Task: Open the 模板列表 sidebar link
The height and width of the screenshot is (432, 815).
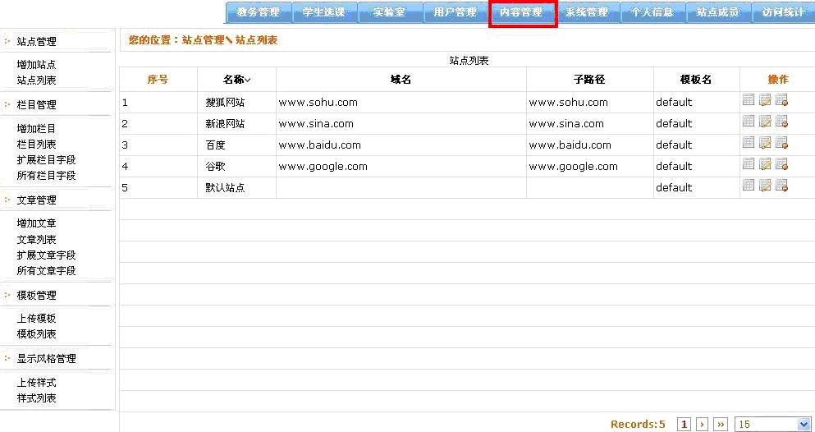Action: pos(37,334)
